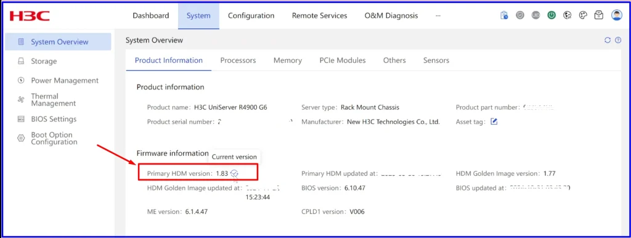Switch to the Processors tab
631x238 pixels.
238,60
